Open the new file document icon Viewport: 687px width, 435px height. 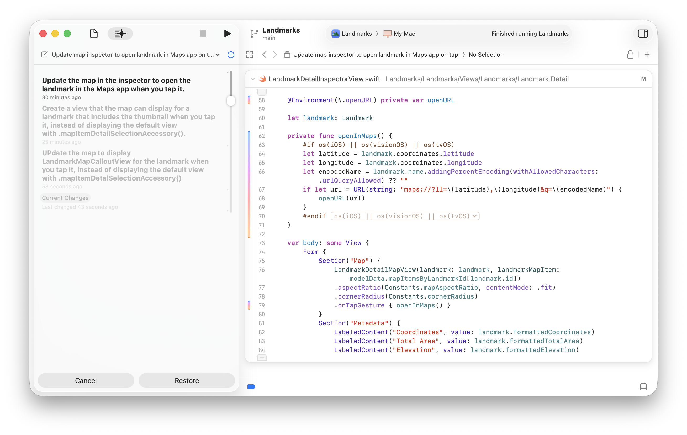pos(94,34)
